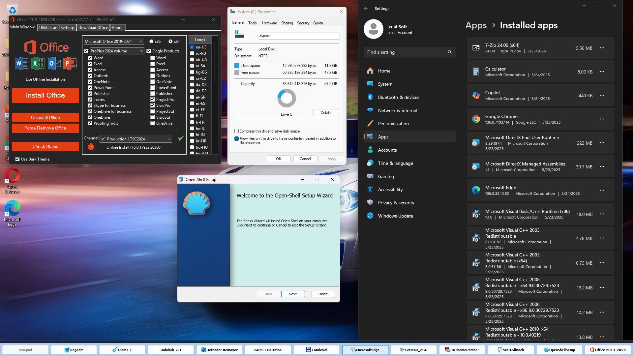633x356 pixels.
Task: Click the Install Office button
Action: pyautogui.click(x=45, y=95)
